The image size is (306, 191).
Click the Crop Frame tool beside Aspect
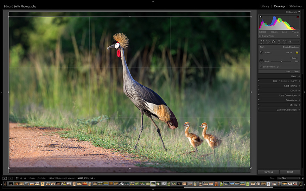(x=261, y=52)
